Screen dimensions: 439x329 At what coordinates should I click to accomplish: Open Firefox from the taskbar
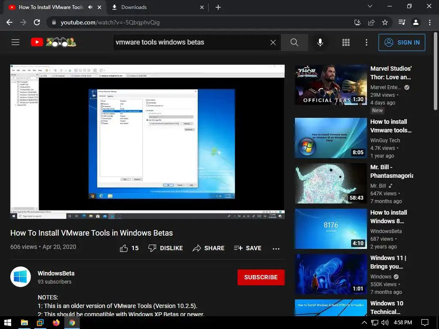56,323
